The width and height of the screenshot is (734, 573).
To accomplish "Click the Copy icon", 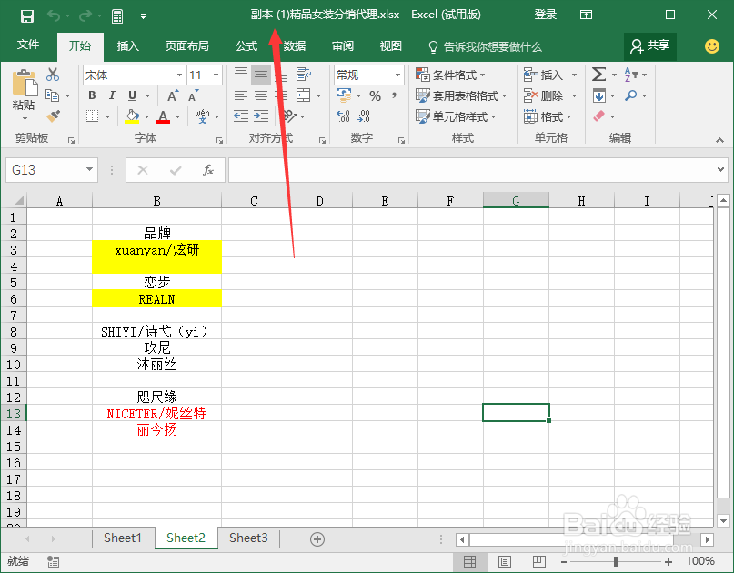I will tap(53, 95).
